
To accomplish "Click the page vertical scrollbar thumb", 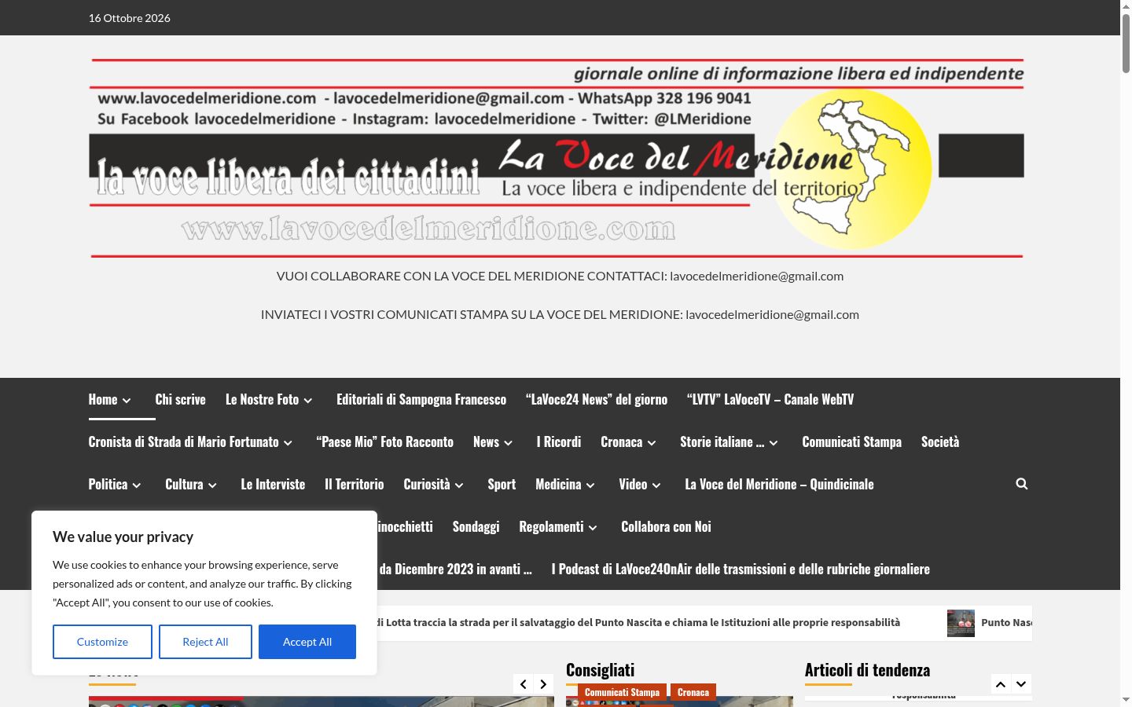I will tap(1126, 43).
